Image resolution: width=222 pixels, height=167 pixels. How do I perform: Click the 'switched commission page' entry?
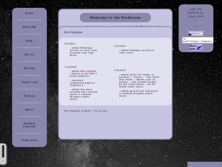point(82,83)
